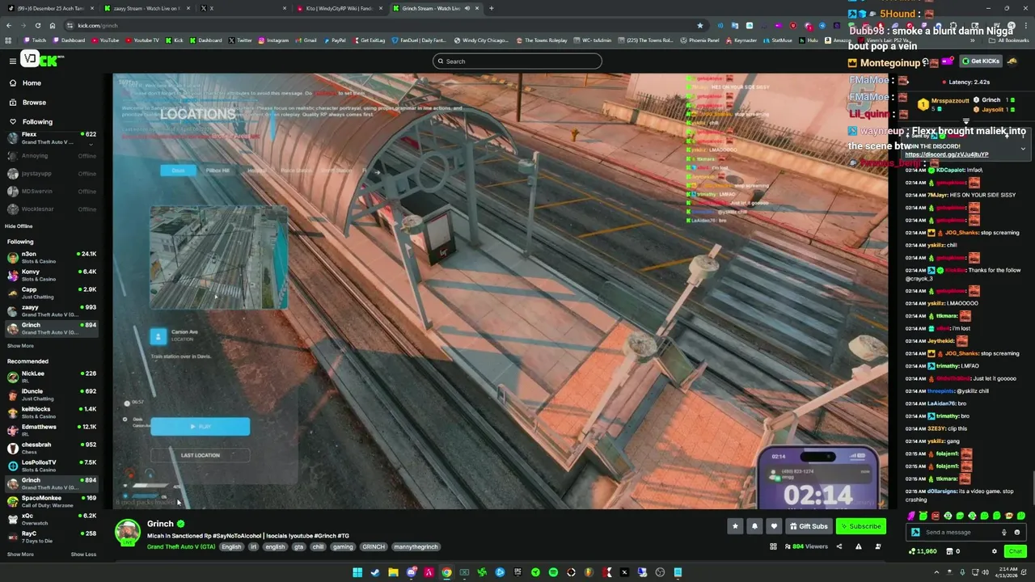
Task: Open Steam from the taskbar
Action: 375,572
